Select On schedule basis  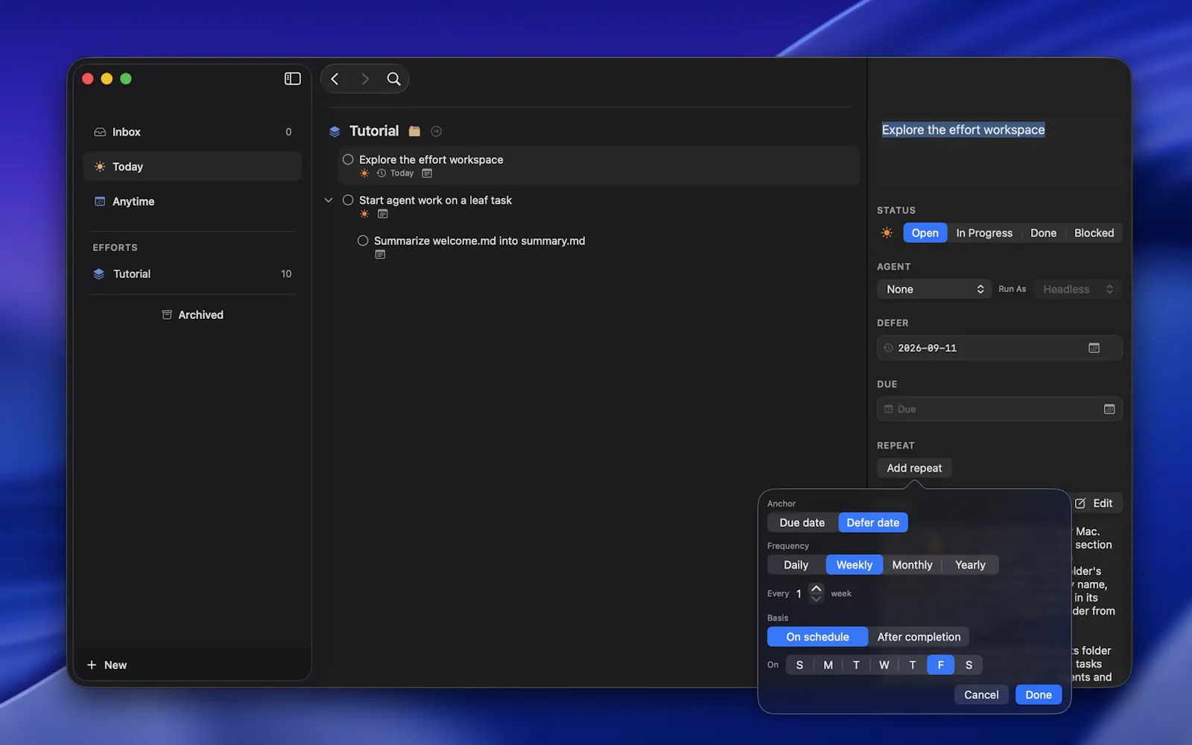pos(817,637)
